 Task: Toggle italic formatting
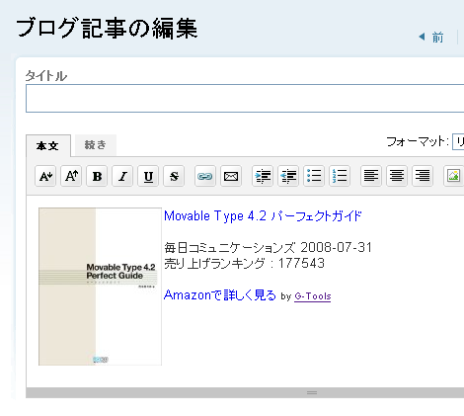click(x=122, y=176)
